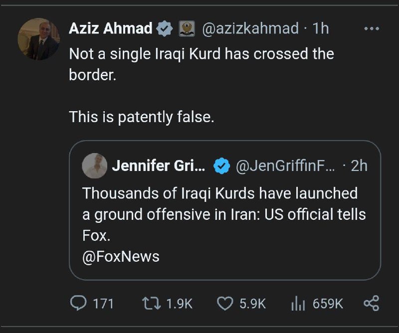View analytics showing 659K views
399x333 pixels.
pyautogui.click(x=298, y=304)
